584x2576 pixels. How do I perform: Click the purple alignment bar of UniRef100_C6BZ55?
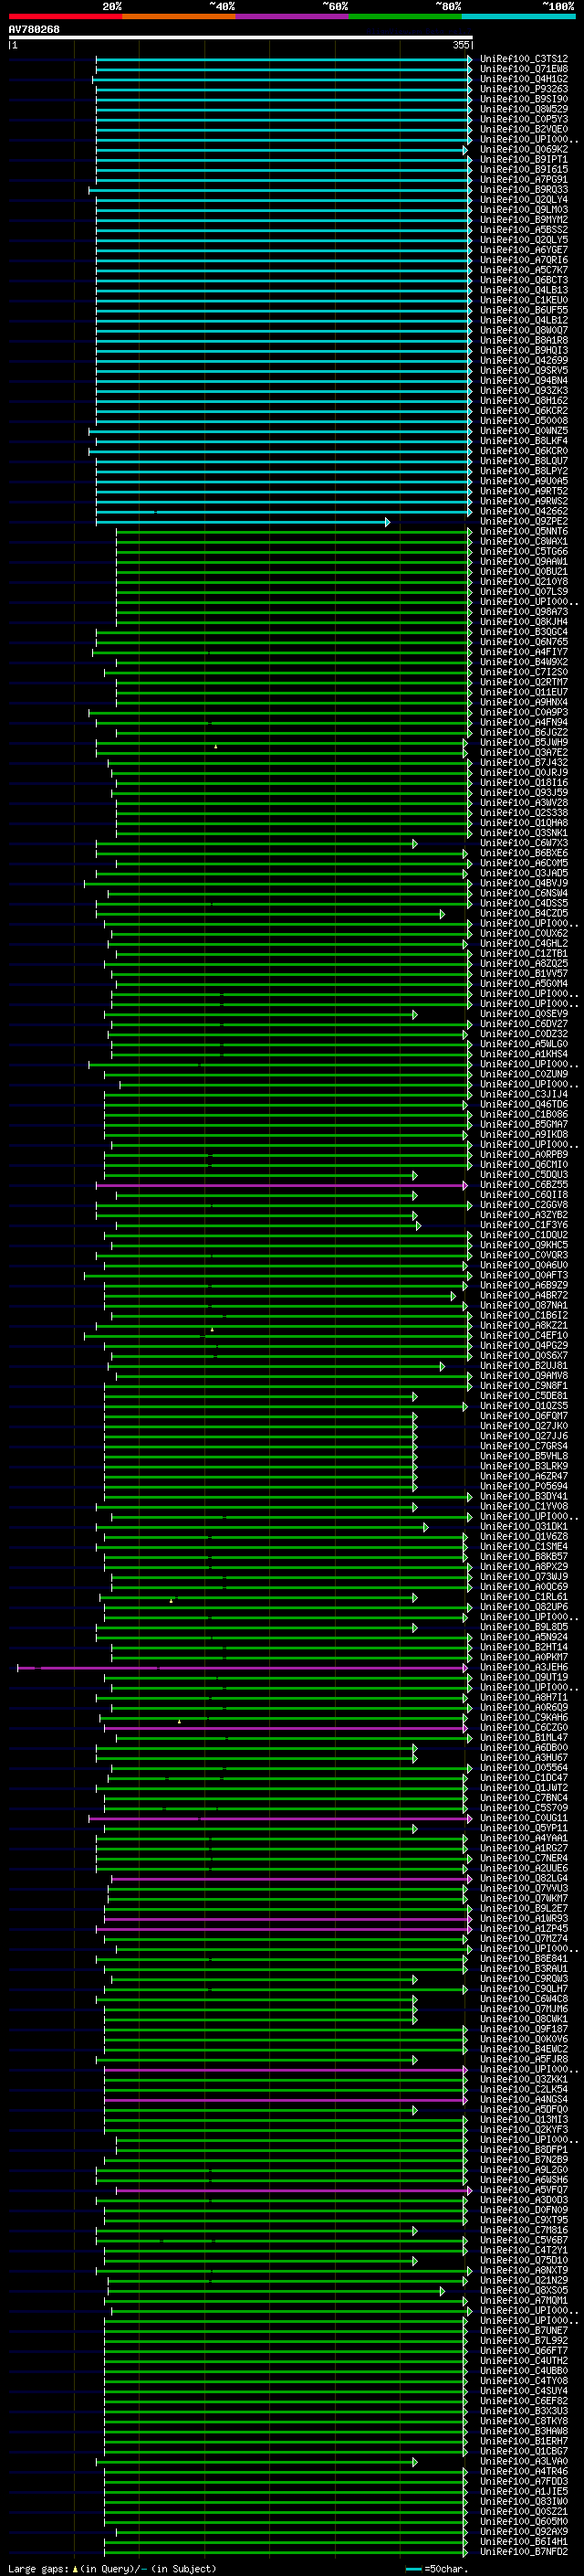click(282, 1186)
